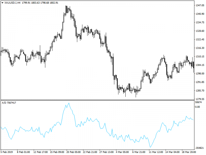Click the 1328.60 price scale label

click(x=200, y=31)
